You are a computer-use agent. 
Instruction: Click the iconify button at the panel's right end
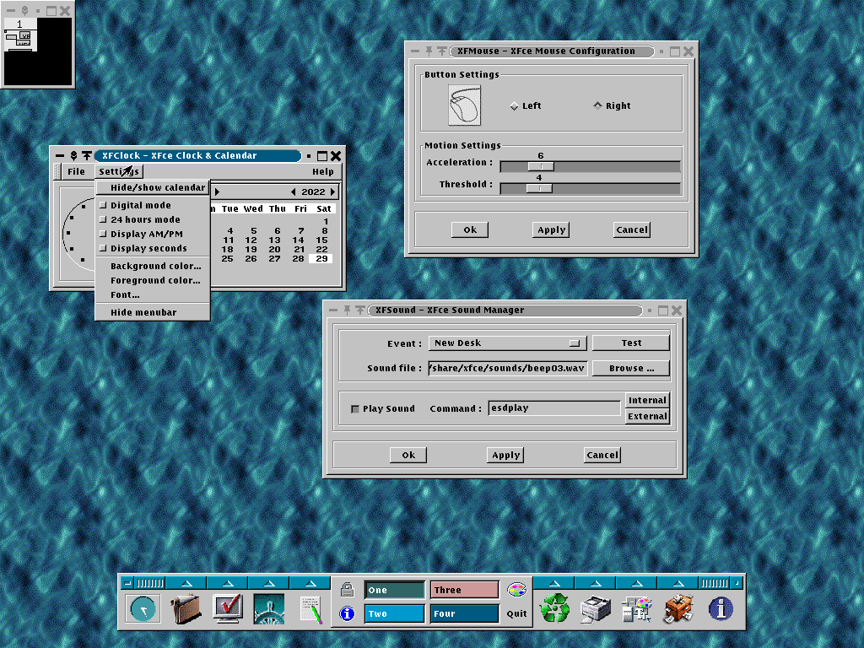point(737,582)
